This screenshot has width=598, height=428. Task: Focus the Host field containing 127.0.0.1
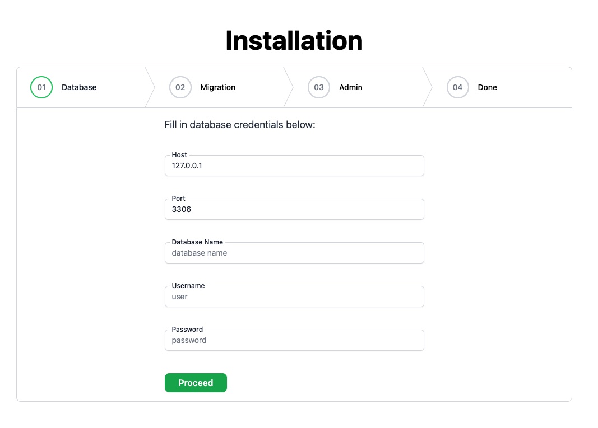[294, 166]
